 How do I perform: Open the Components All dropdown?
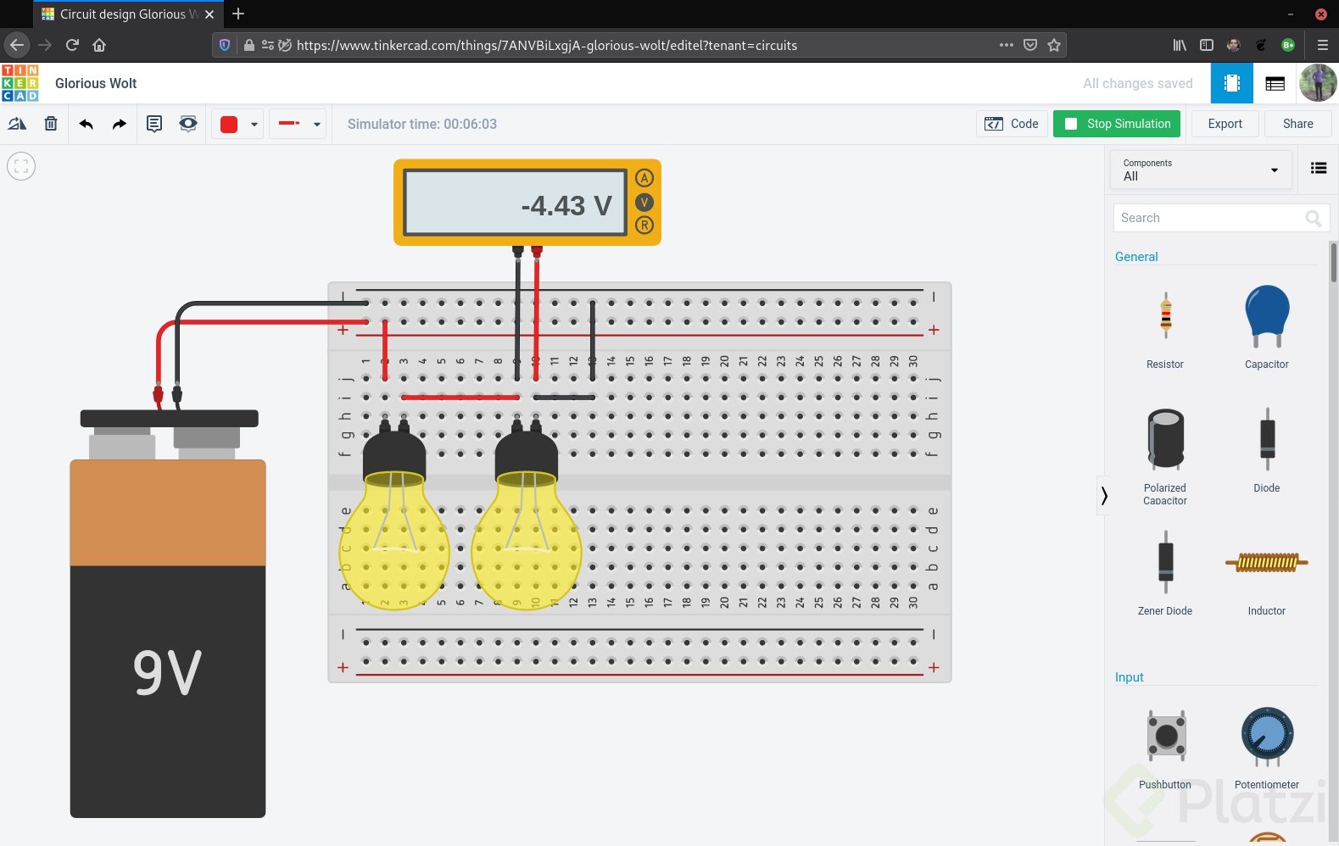click(1201, 170)
